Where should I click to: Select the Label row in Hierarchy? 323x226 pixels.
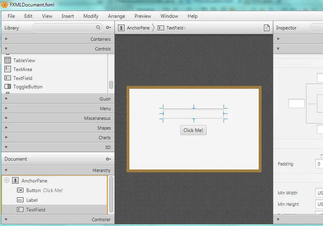click(55, 200)
